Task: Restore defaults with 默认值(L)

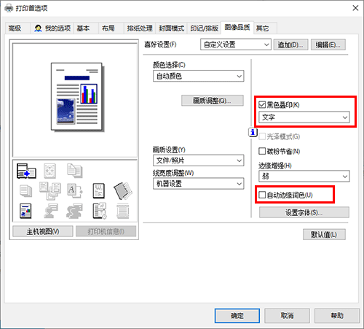Action: pos(324,234)
